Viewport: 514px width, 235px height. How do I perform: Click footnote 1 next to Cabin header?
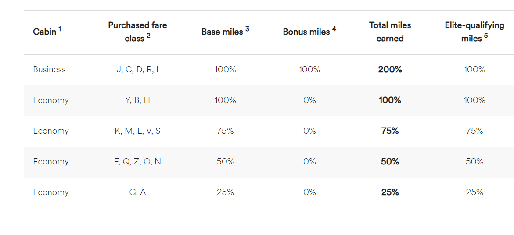click(60, 29)
